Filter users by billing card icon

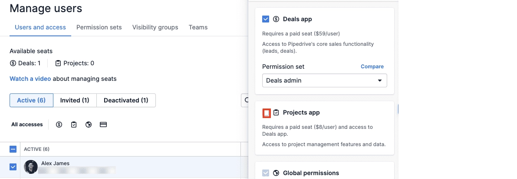coord(103,125)
